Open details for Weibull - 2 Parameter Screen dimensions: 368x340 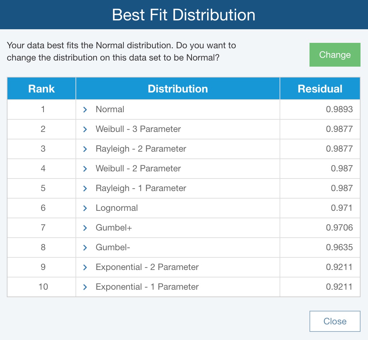click(x=85, y=169)
